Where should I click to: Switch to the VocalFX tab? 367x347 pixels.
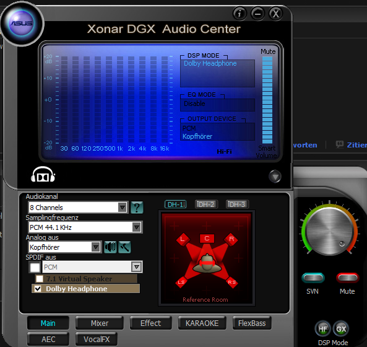pyautogui.click(x=97, y=339)
